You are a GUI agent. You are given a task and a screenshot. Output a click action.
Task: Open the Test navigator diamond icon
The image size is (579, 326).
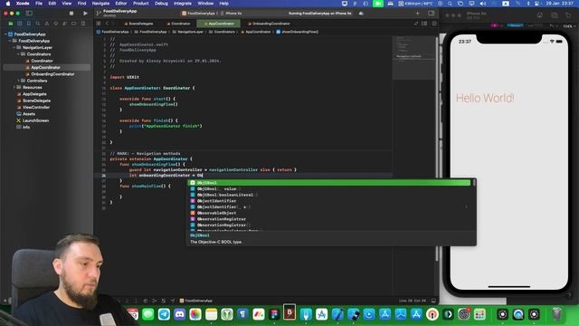tap(56, 24)
